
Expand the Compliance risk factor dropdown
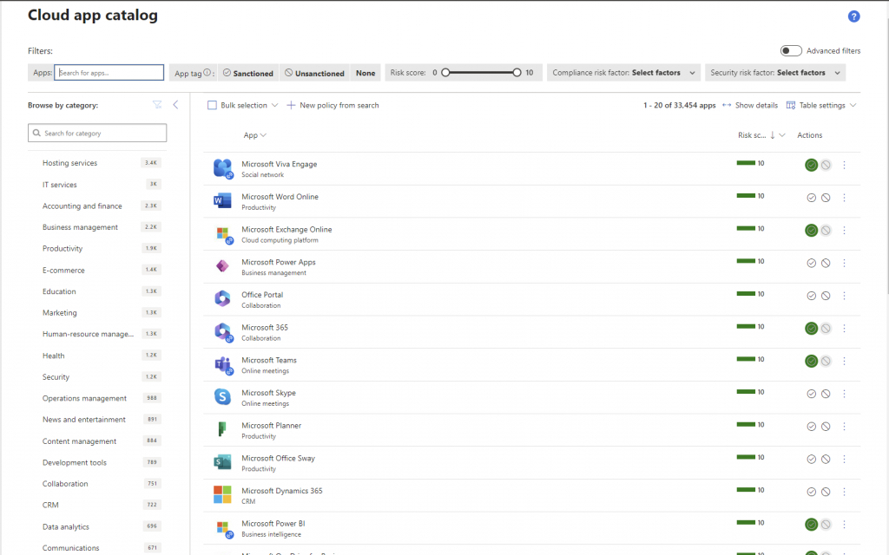623,73
